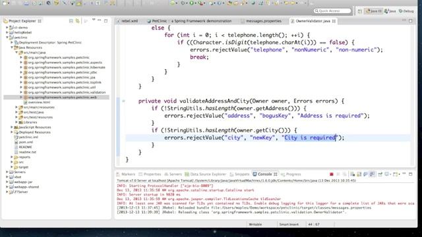Select the petclinic.jdbc package
This screenshot has width=422, height=237.
(63, 72)
